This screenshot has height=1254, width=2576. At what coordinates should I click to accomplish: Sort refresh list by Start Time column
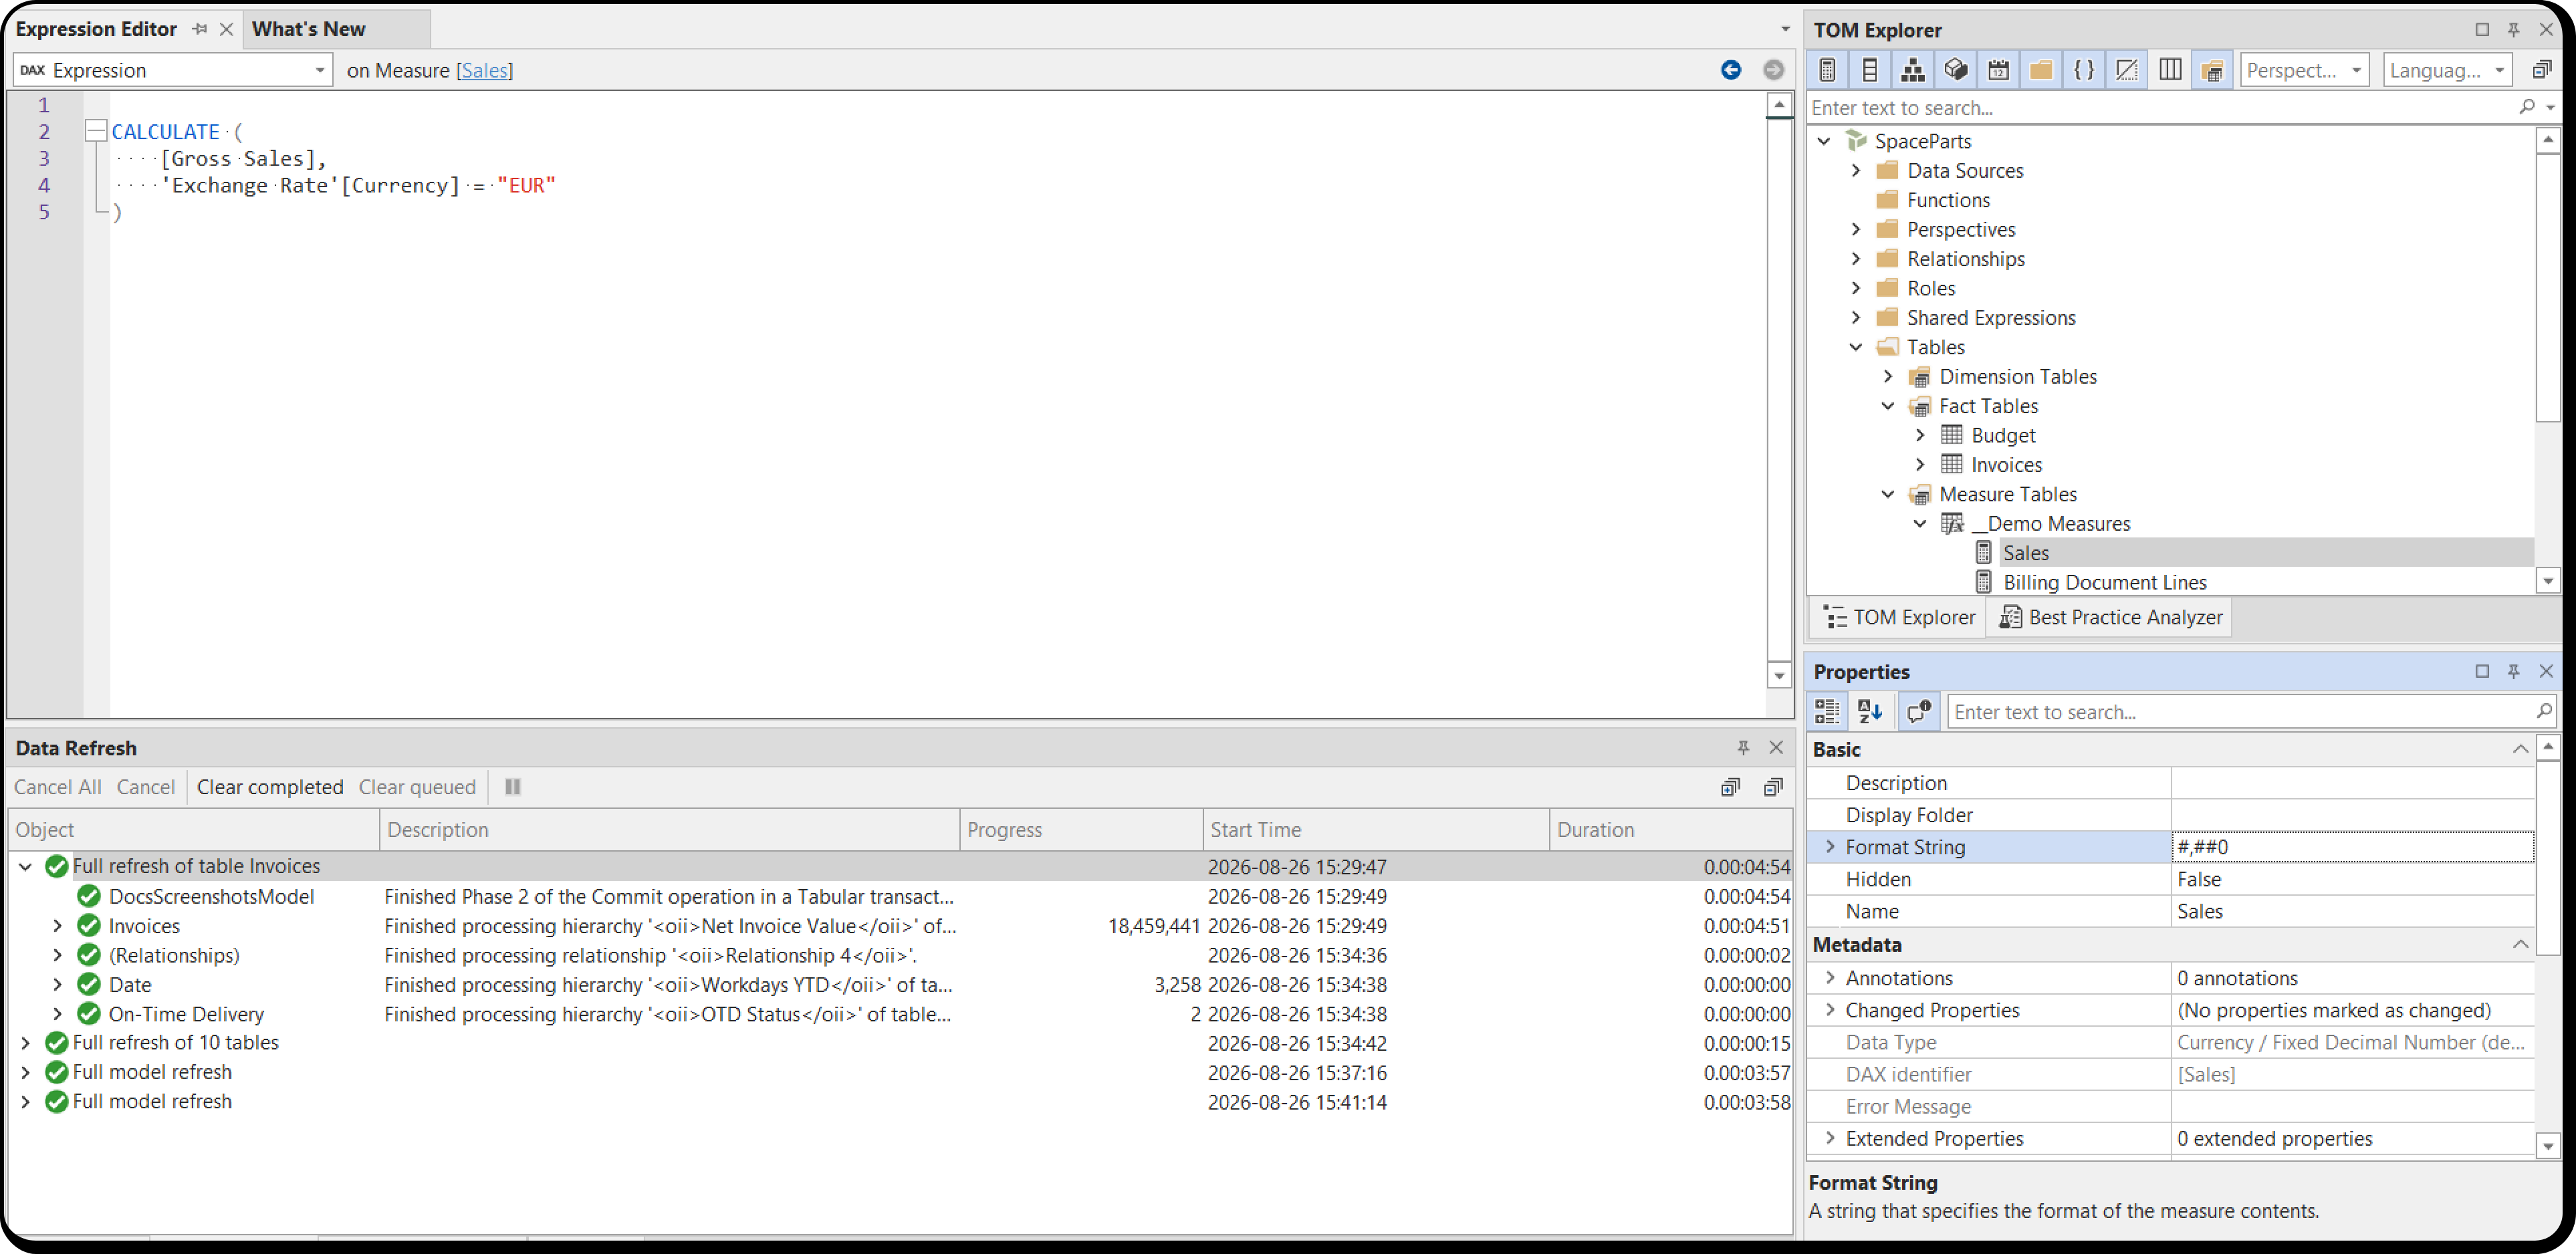point(1375,830)
